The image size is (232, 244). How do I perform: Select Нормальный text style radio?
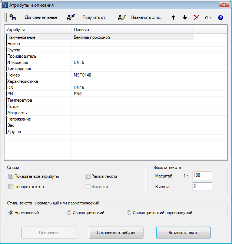tap(11, 213)
